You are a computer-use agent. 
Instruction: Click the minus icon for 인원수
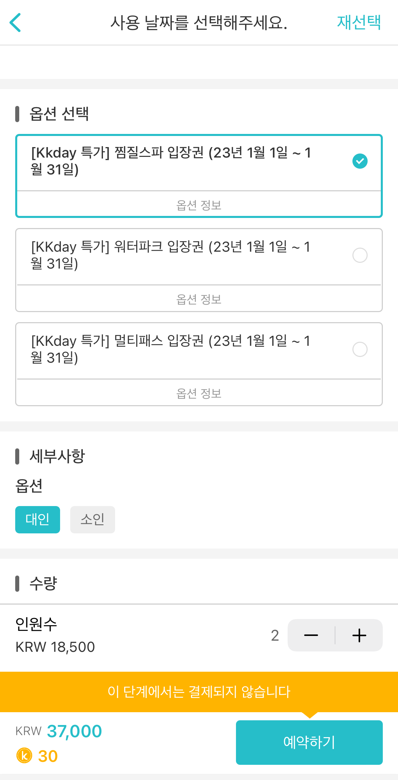pyautogui.click(x=311, y=635)
